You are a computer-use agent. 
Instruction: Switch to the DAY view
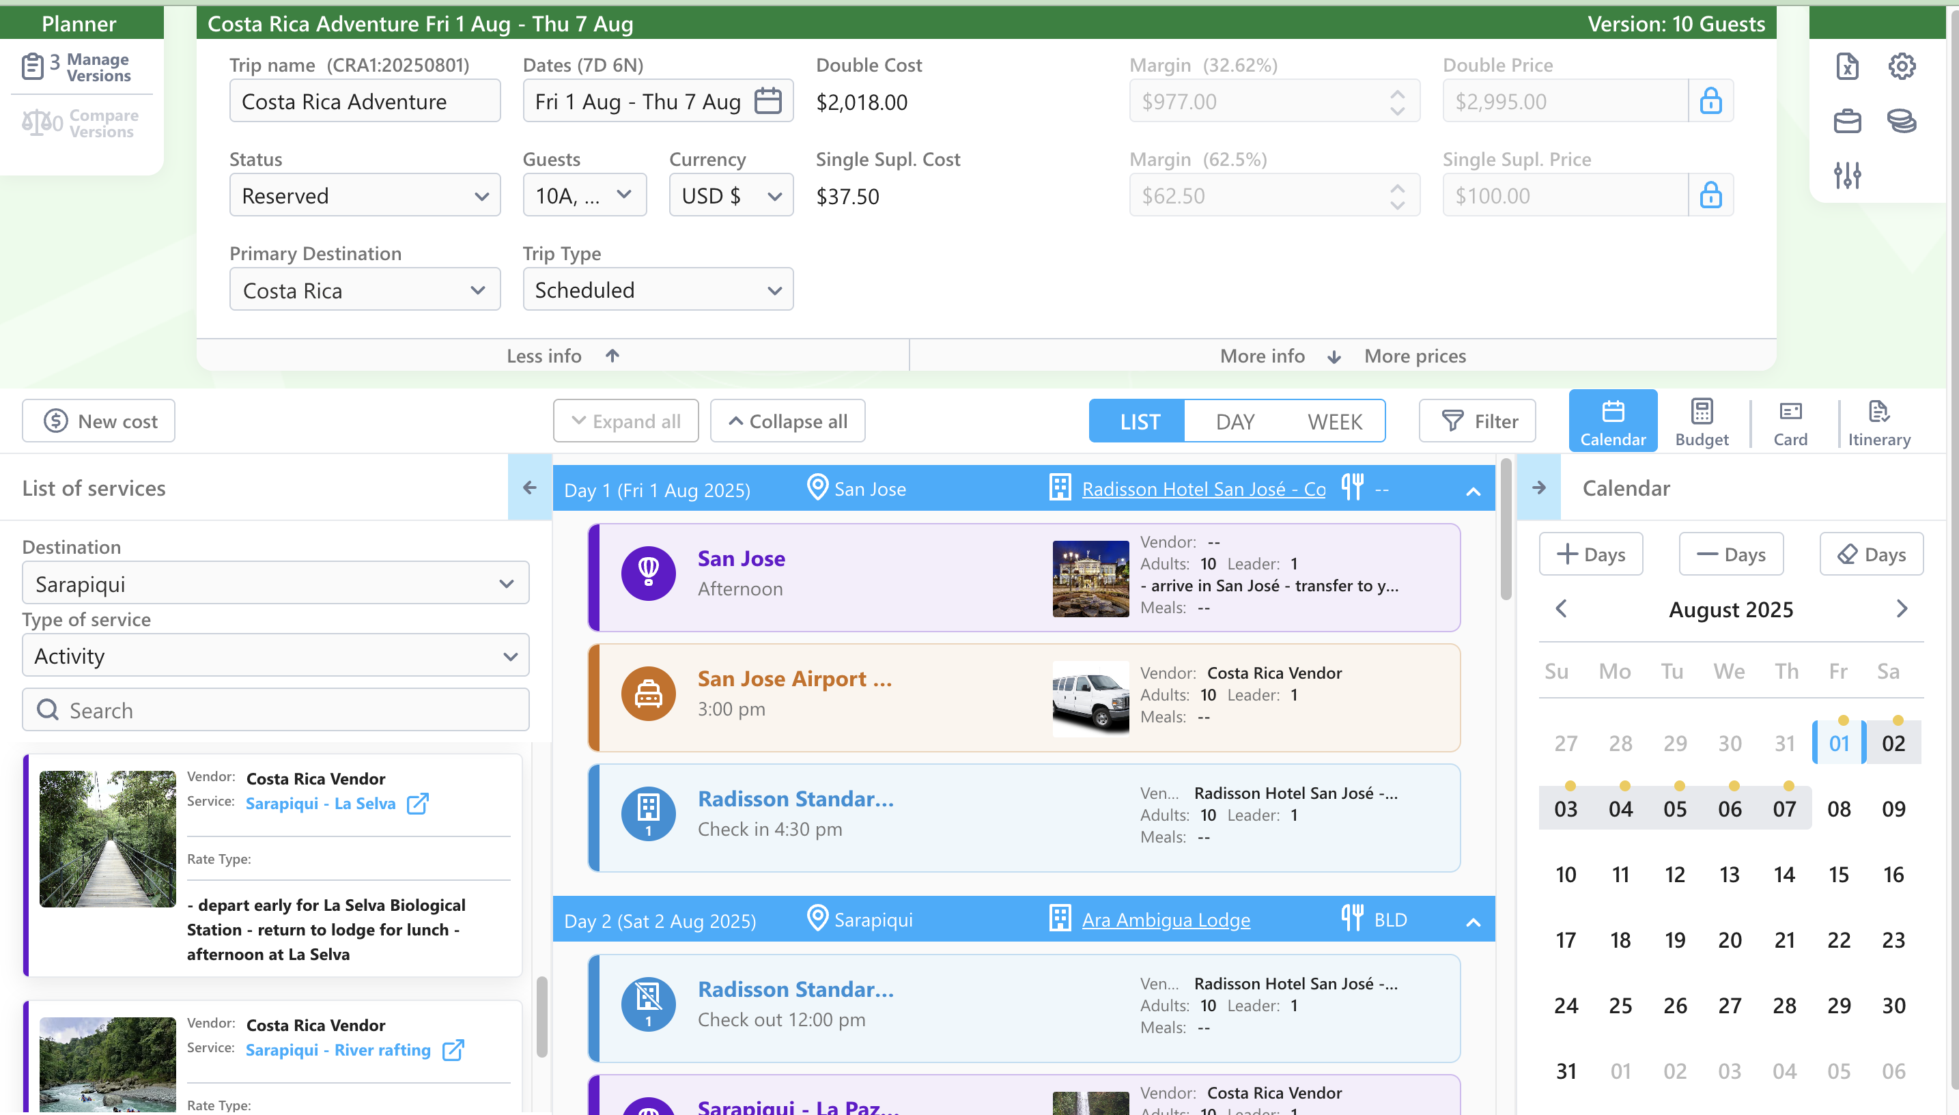1235,421
